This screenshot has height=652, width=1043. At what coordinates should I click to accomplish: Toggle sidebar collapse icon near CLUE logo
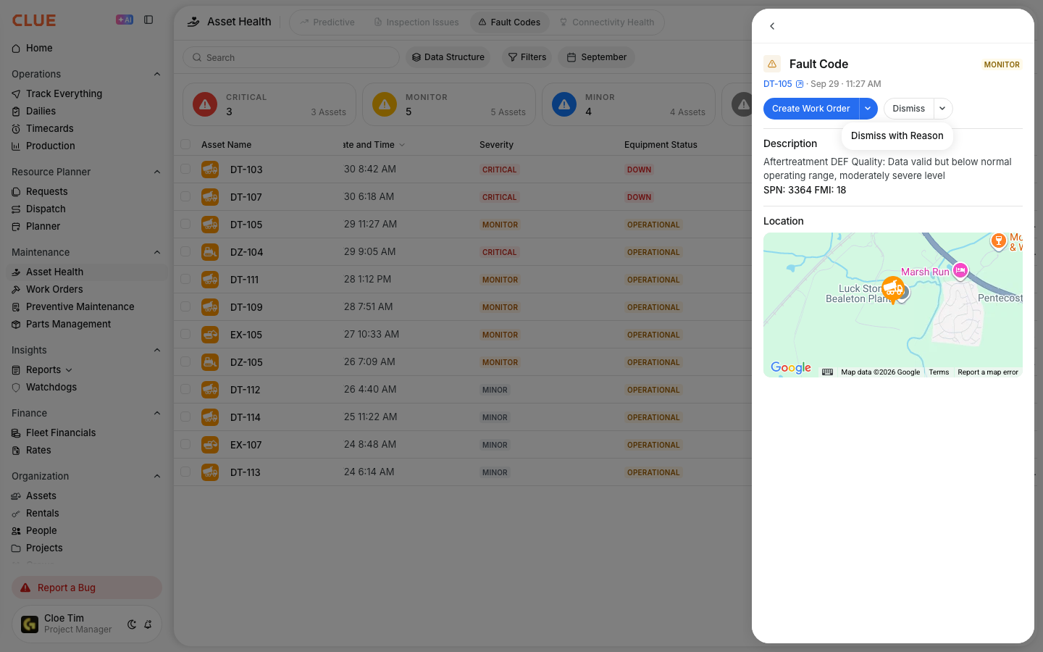point(148,20)
